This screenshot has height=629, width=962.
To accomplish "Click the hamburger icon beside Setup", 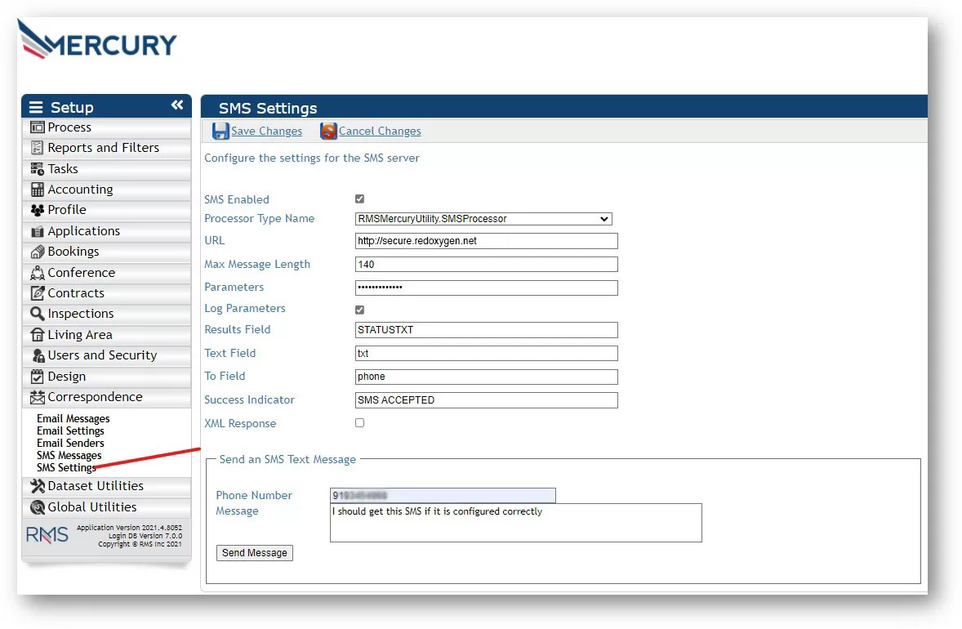I will [36, 107].
